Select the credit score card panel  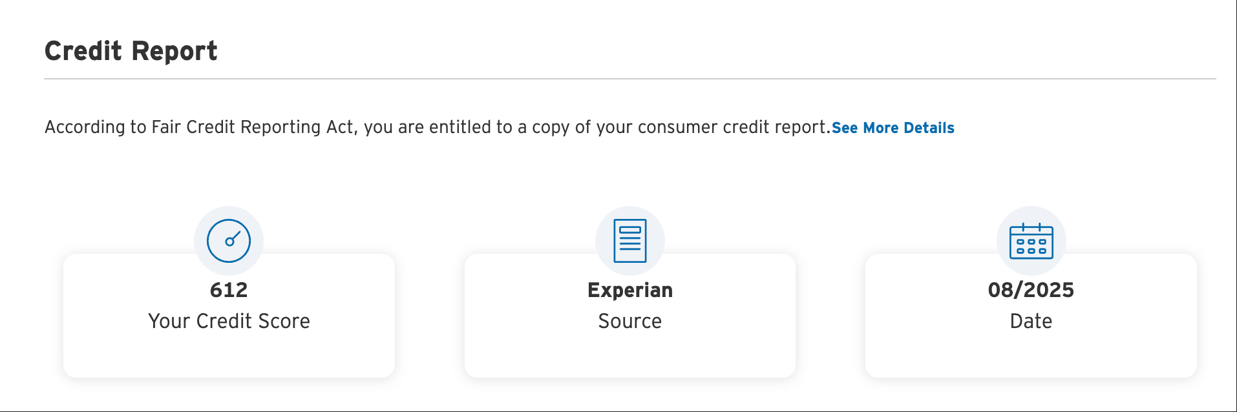coord(229,316)
